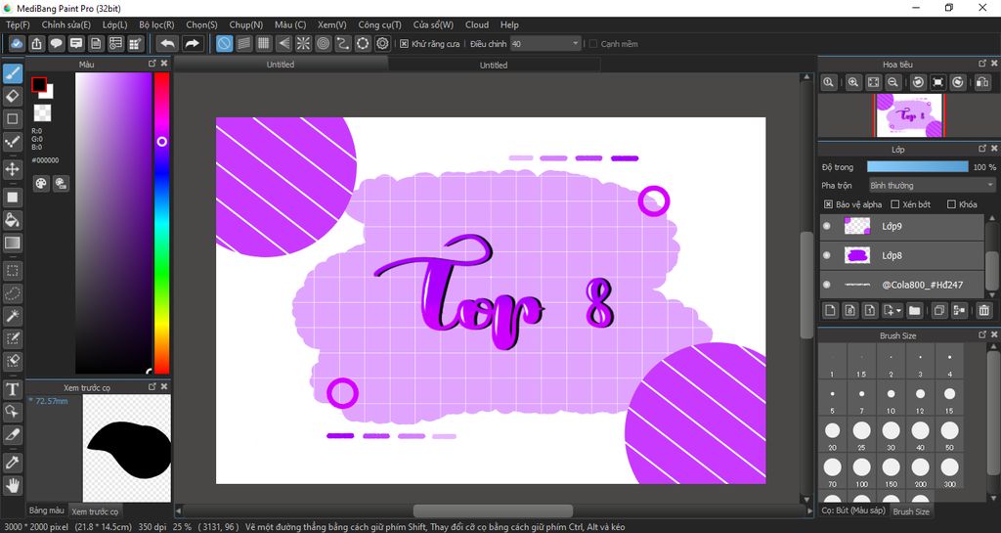The image size is (1001, 533).
Task: Zoom in on the navigator
Action: 852,82
